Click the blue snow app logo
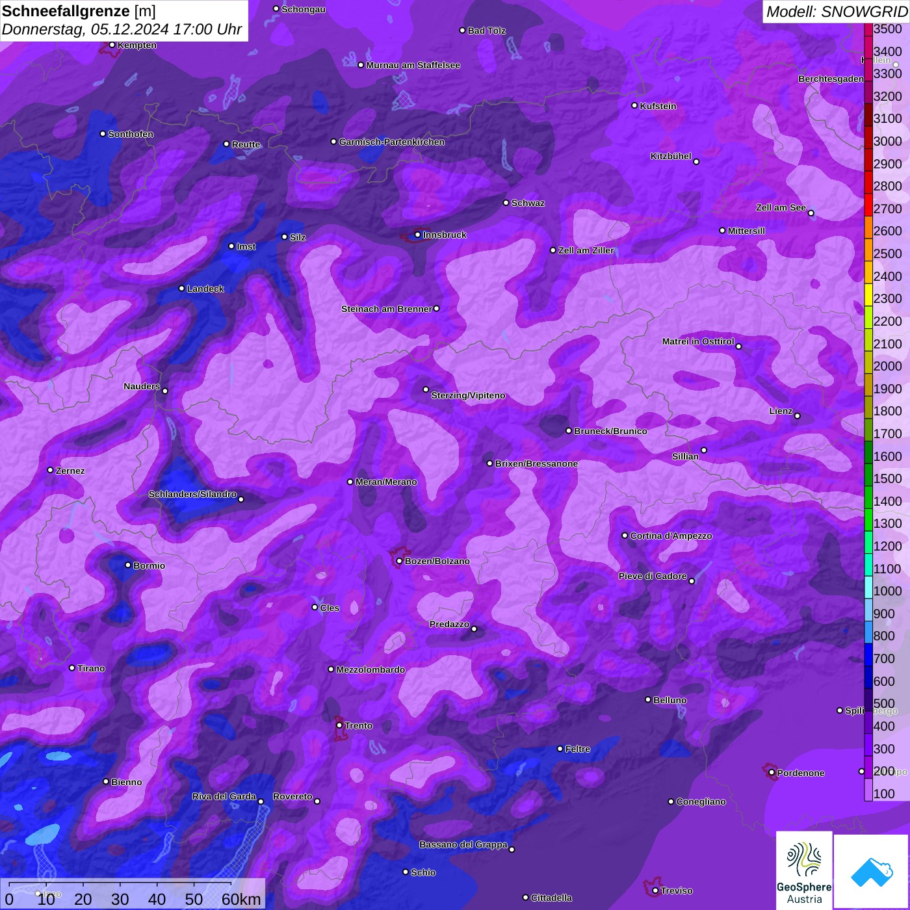Image resolution: width=910 pixels, height=910 pixels. click(x=871, y=872)
